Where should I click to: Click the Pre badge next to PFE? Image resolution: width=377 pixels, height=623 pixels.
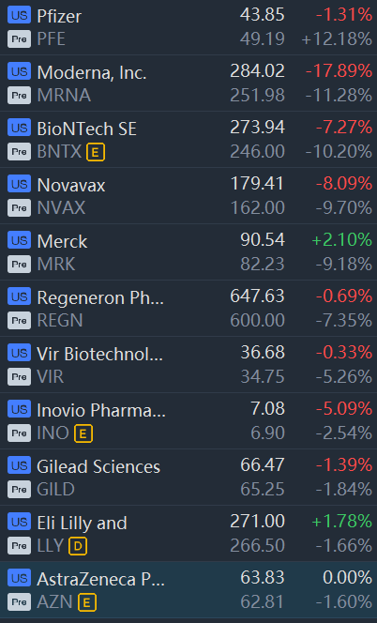[x=19, y=39]
